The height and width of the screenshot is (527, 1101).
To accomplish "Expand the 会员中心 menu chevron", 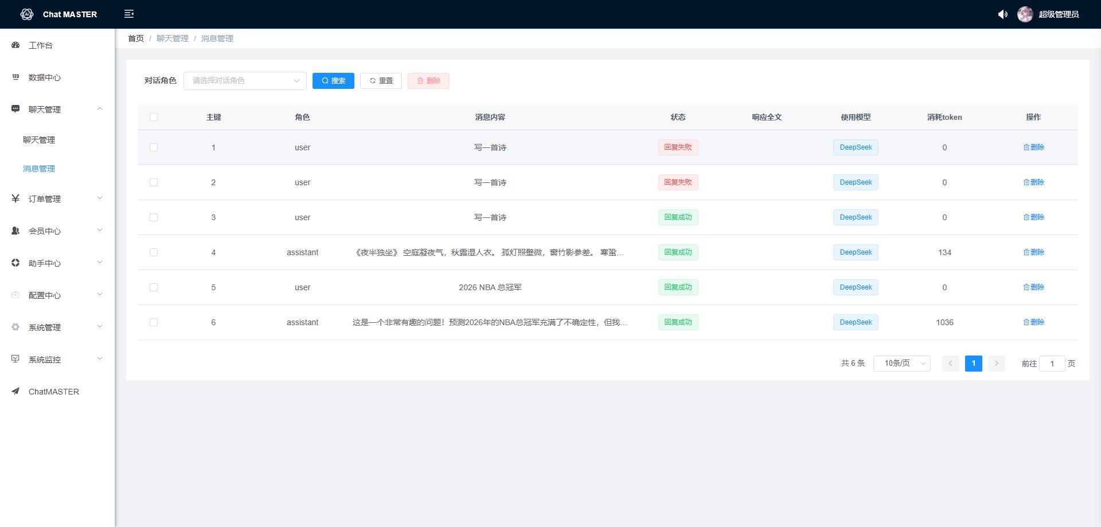I will click(100, 231).
